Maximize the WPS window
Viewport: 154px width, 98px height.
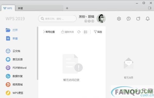pyautogui.click(x=144, y=3)
